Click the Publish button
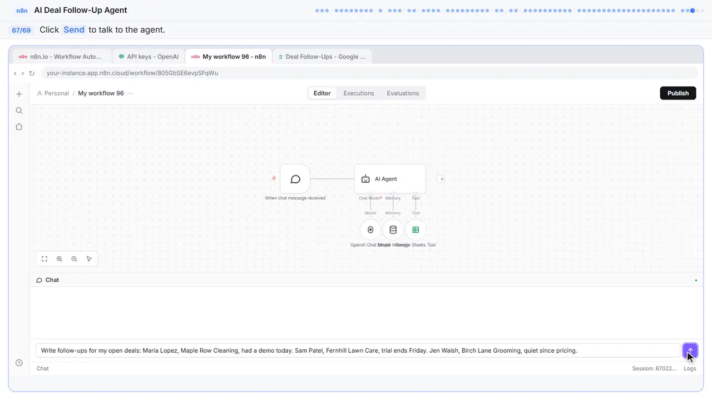This screenshot has width=712, height=400. coord(678,93)
